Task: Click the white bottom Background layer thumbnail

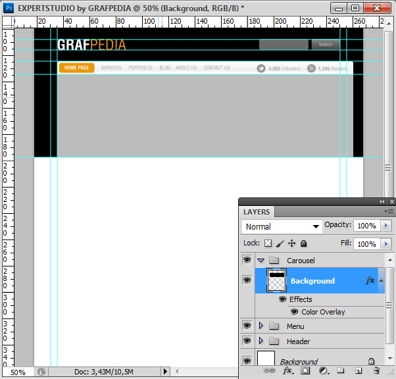Action: (266, 358)
